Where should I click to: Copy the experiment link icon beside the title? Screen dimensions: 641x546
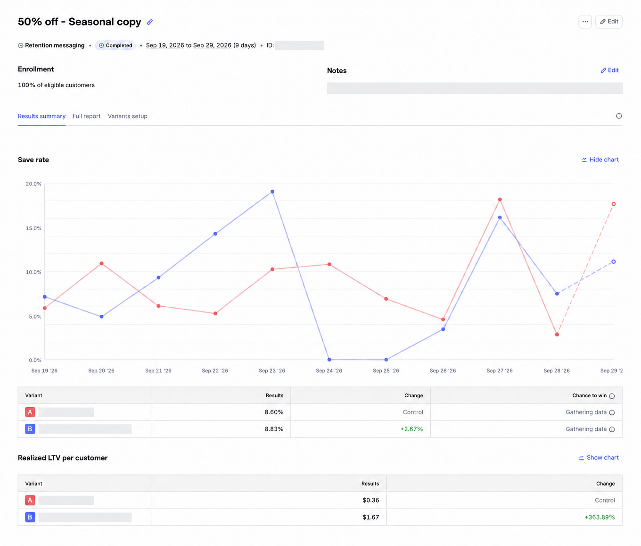point(150,22)
